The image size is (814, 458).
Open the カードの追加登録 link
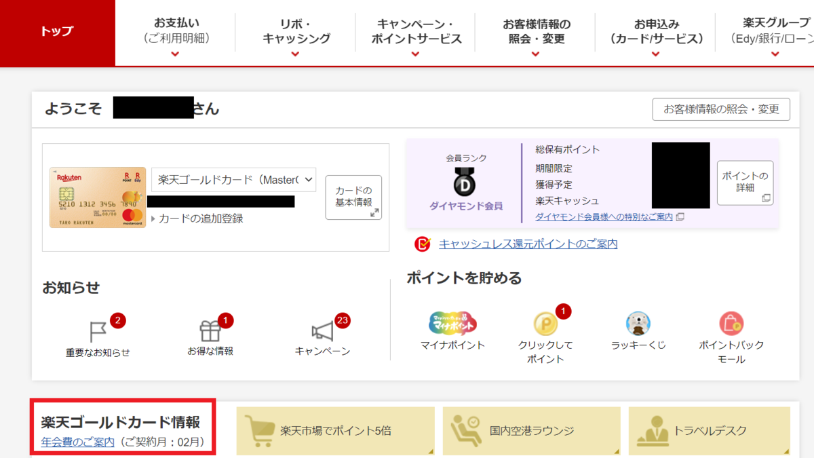[201, 218]
